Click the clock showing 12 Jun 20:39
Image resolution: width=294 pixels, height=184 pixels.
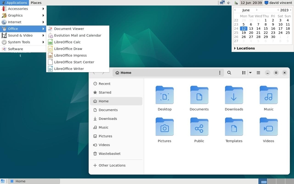pyautogui.click(x=251, y=3)
